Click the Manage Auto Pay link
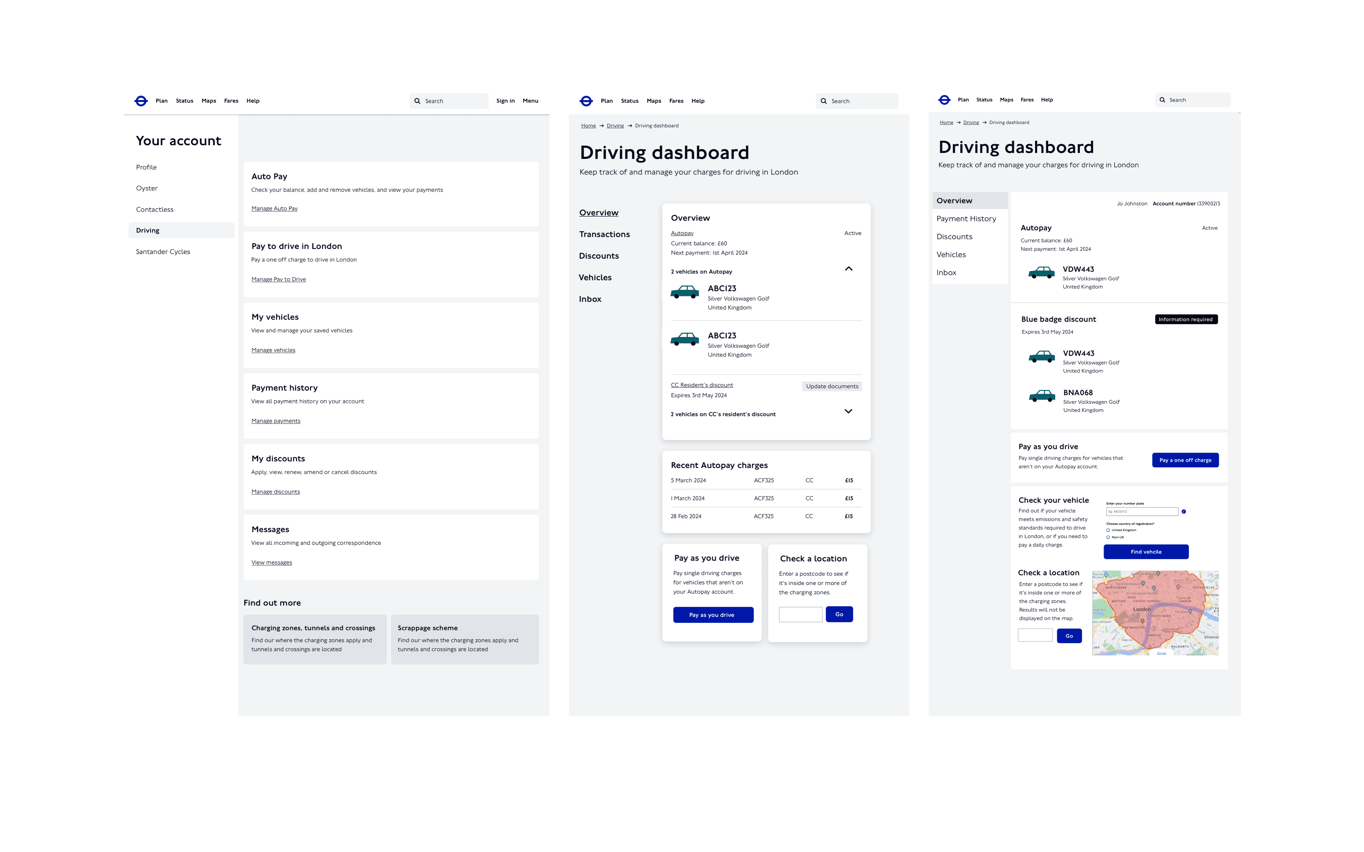The height and width of the screenshot is (852, 1364). (x=274, y=209)
